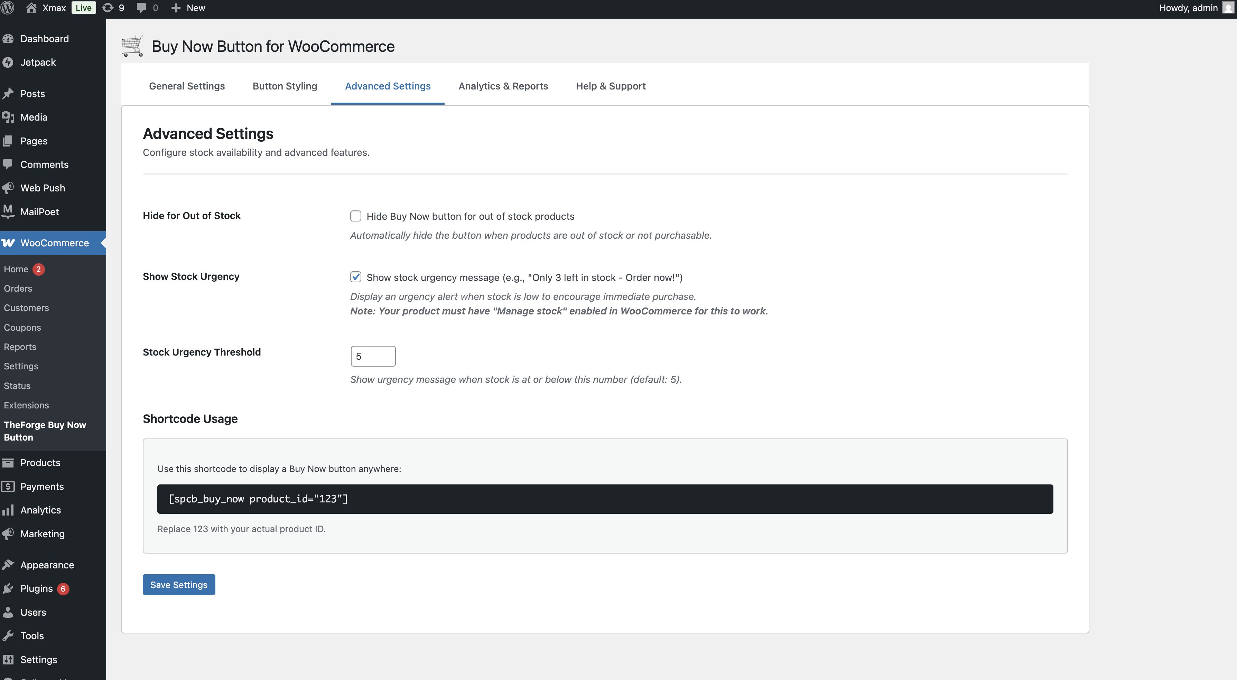Enable Hide Buy Now for out of stock checkbox

pyautogui.click(x=355, y=216)
